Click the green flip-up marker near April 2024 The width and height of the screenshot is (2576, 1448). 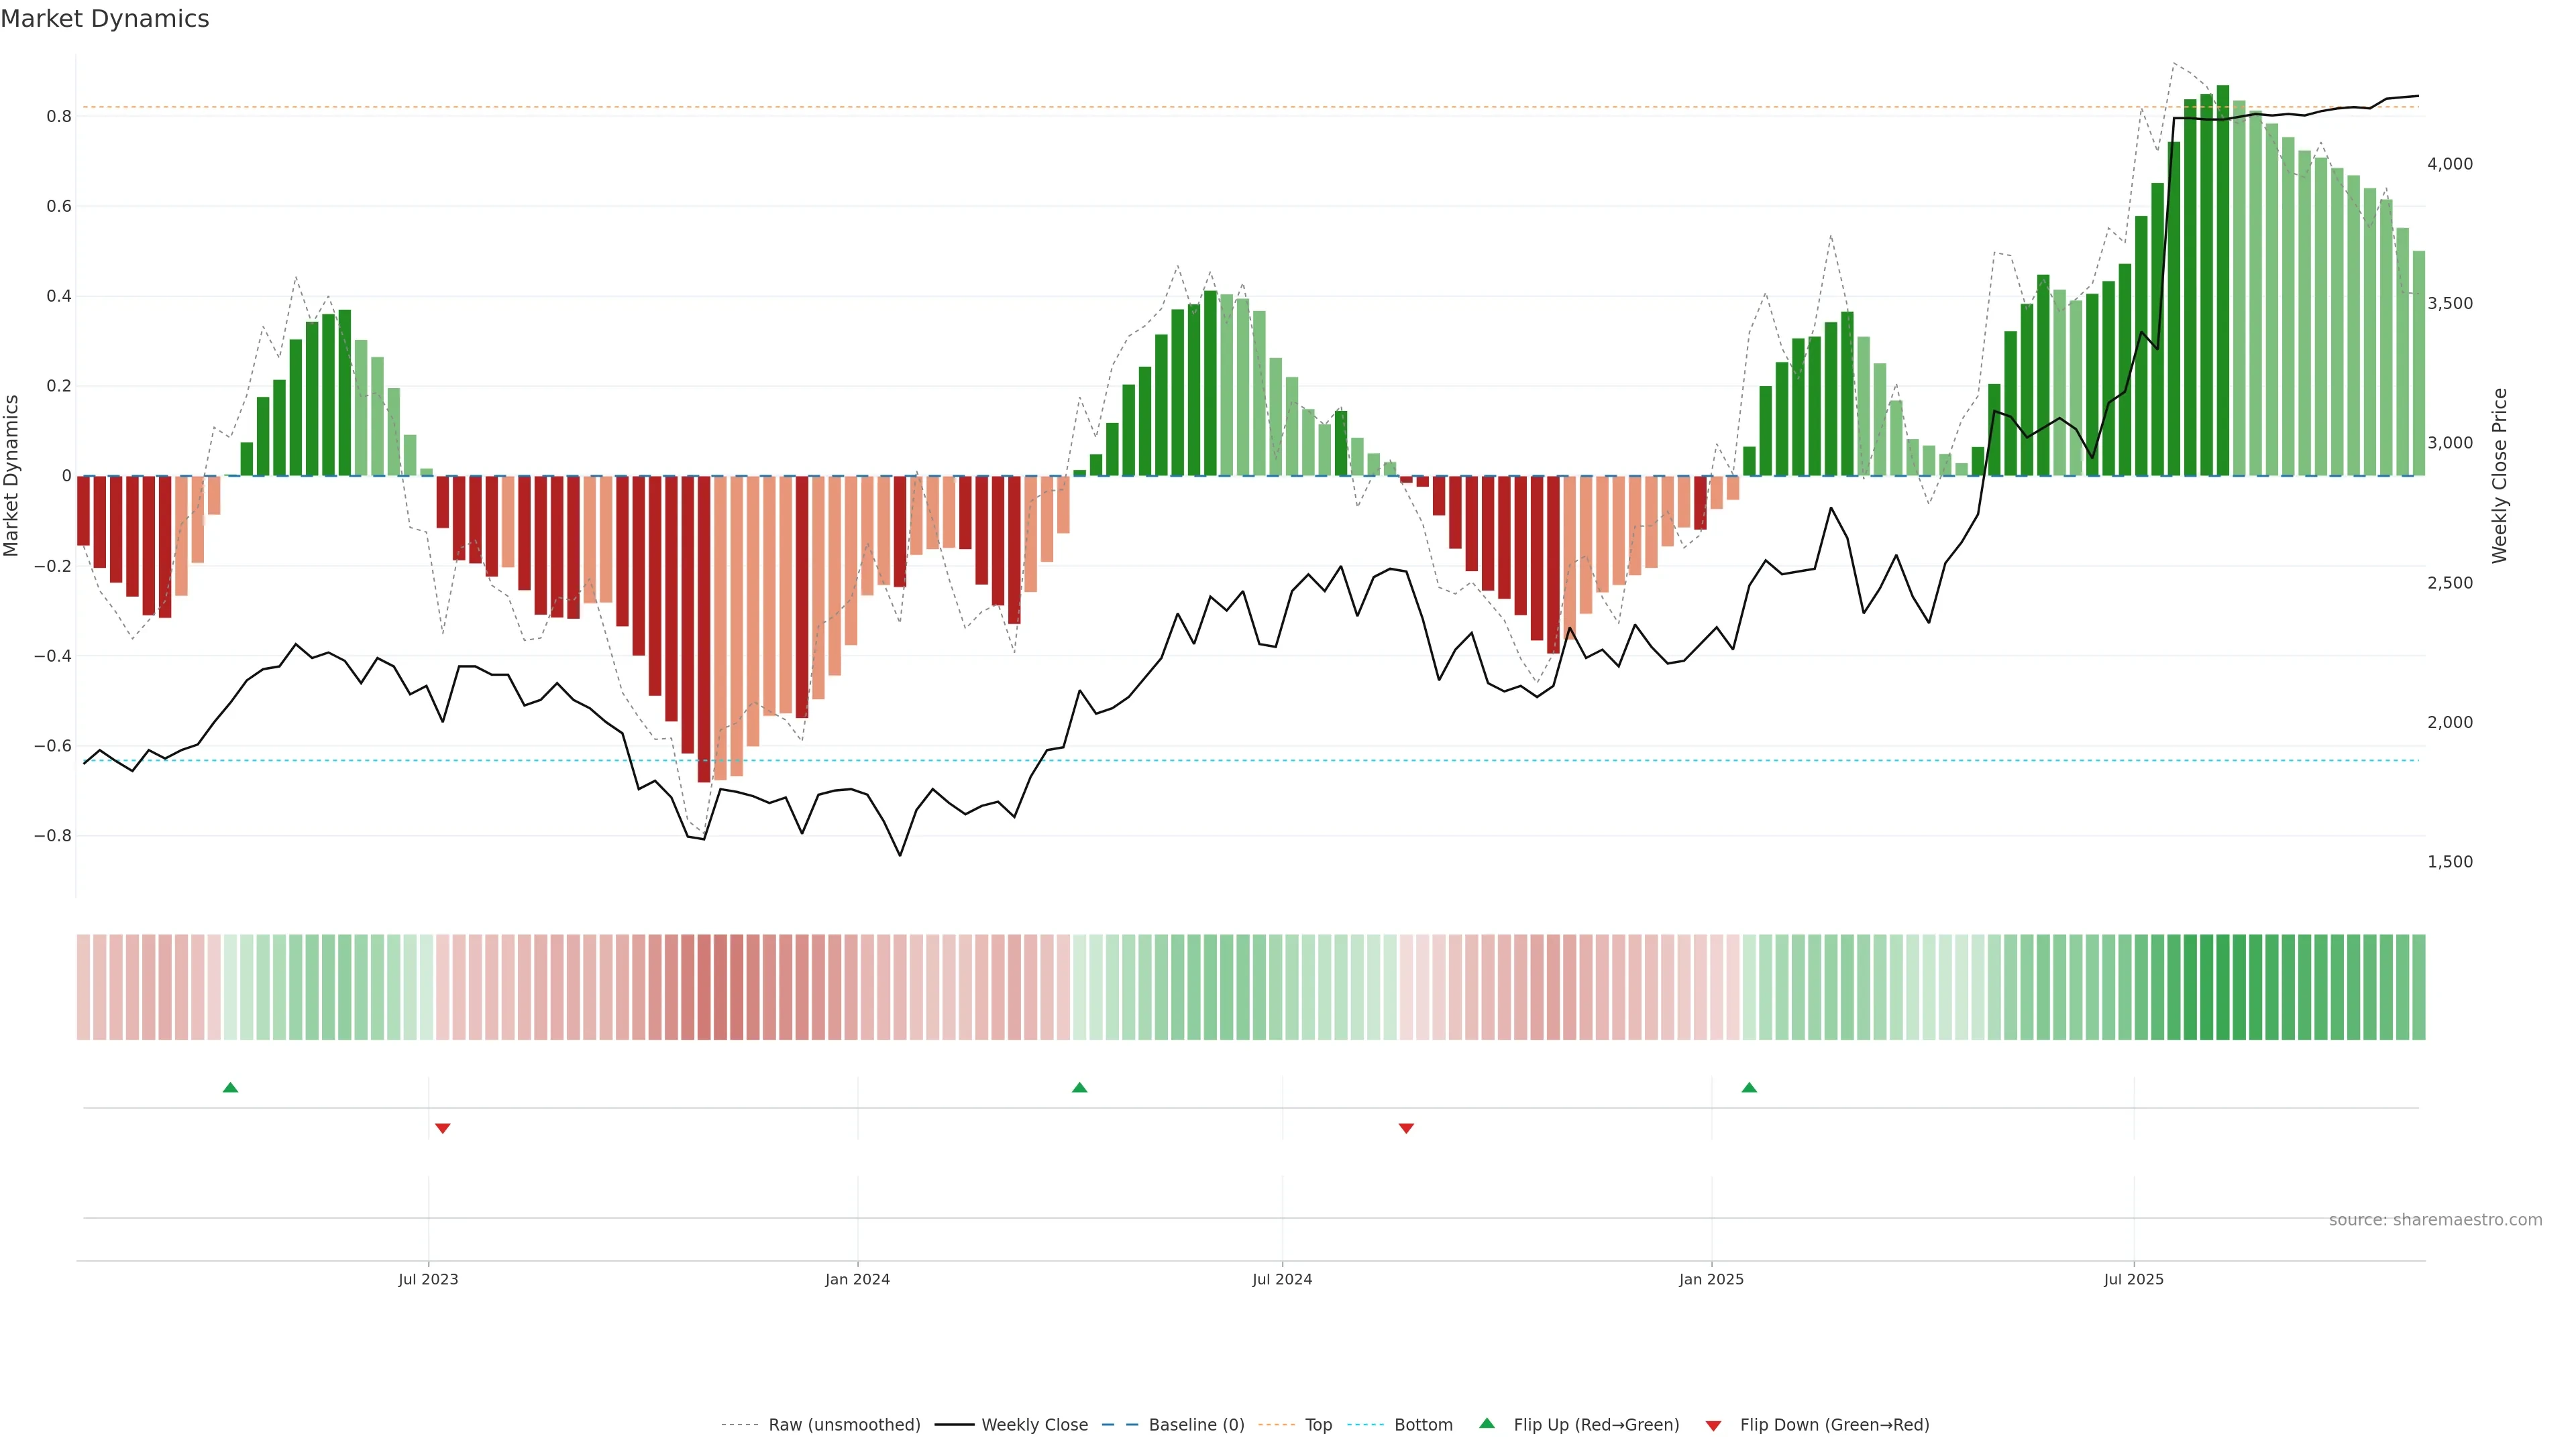coord(1079,1087)
